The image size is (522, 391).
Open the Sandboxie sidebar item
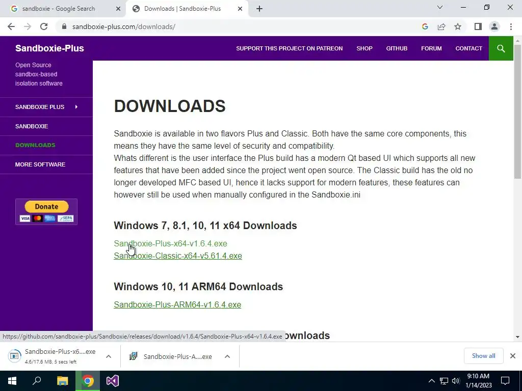32,126
